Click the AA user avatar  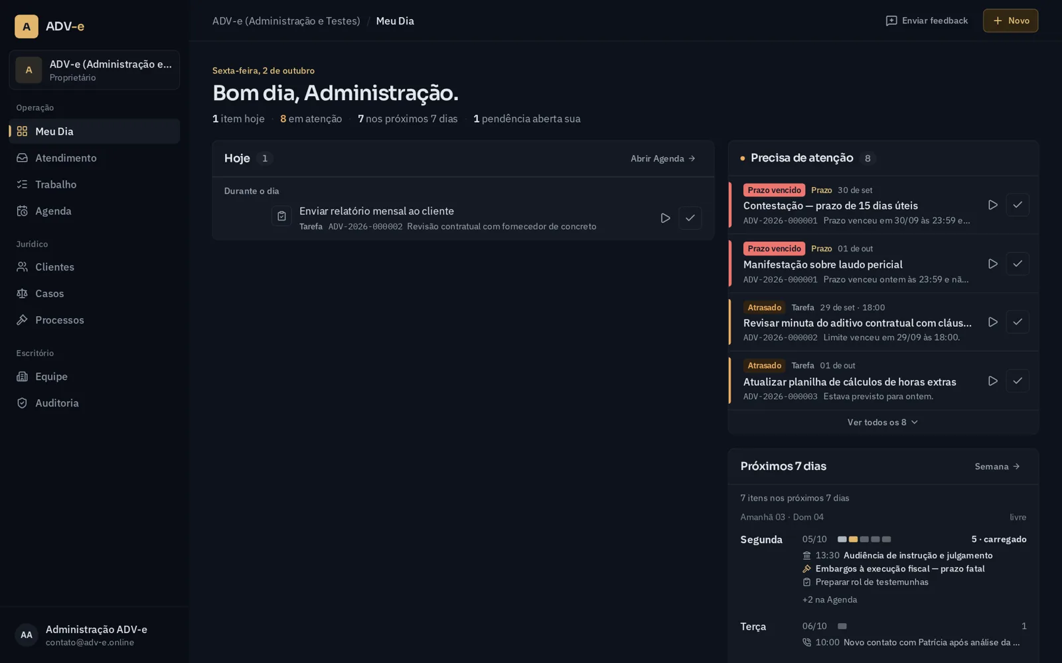[x=27, y=635]
